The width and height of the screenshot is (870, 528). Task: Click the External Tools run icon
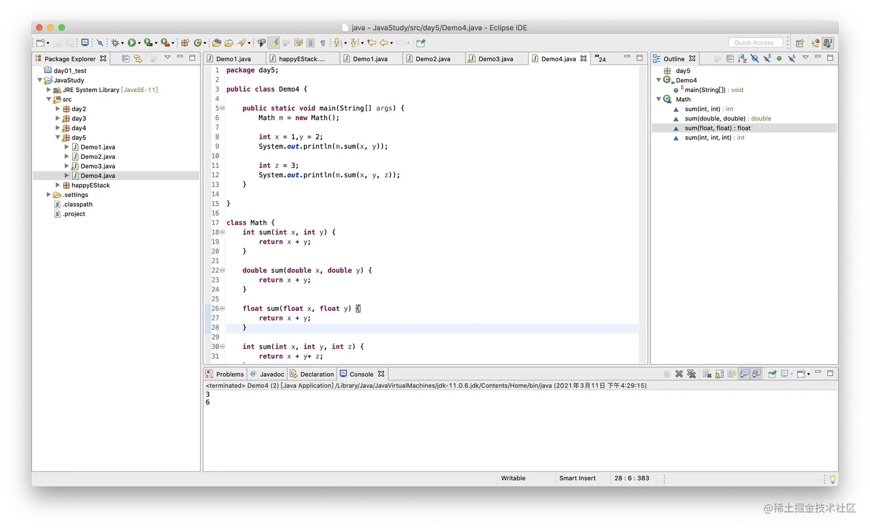click(165, 43)
